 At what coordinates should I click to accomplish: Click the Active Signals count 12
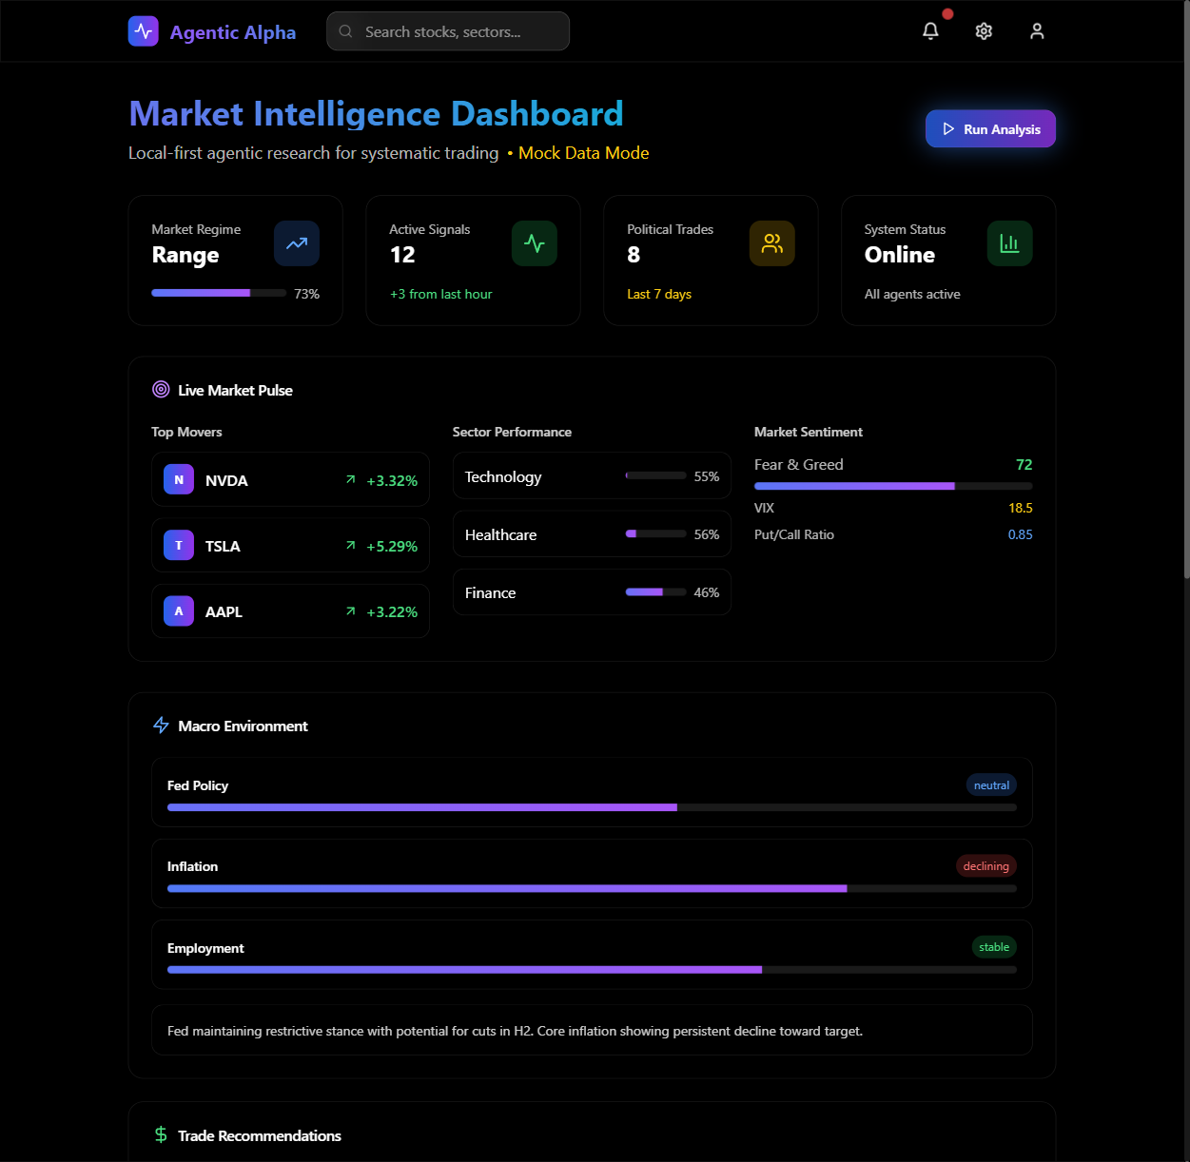coord(402,255)
